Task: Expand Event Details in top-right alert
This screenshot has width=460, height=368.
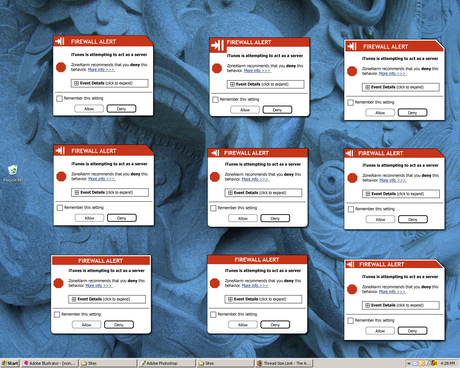Action: (x=401, y=87)
